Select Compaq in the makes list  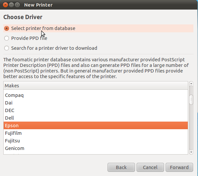point(15,95)
